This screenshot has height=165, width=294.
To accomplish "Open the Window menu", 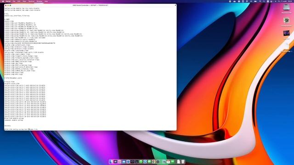I will (40, 1).
